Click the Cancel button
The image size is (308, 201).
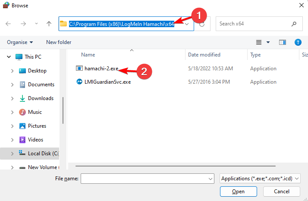(x=282, y=192)
